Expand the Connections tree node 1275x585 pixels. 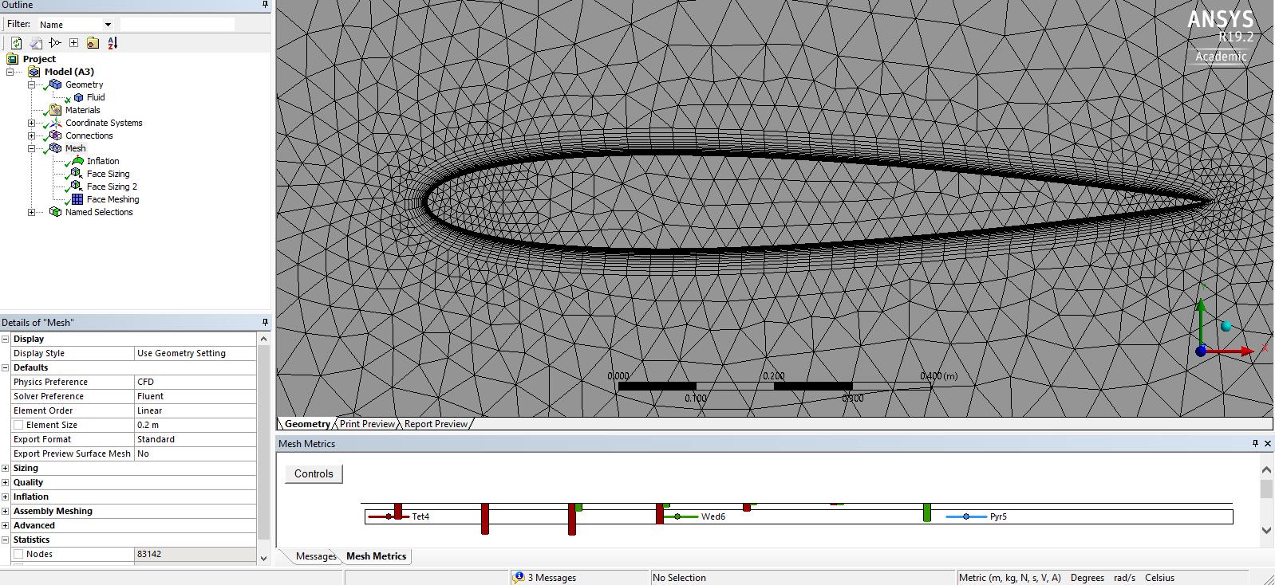pyautogui.click(x=32, y=135)
